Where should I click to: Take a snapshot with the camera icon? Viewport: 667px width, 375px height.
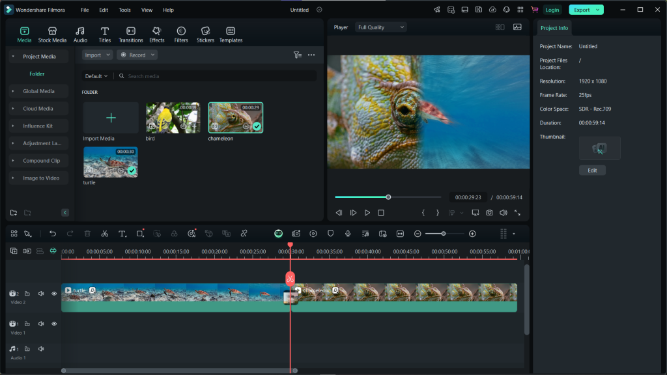[x=489, y=213]
